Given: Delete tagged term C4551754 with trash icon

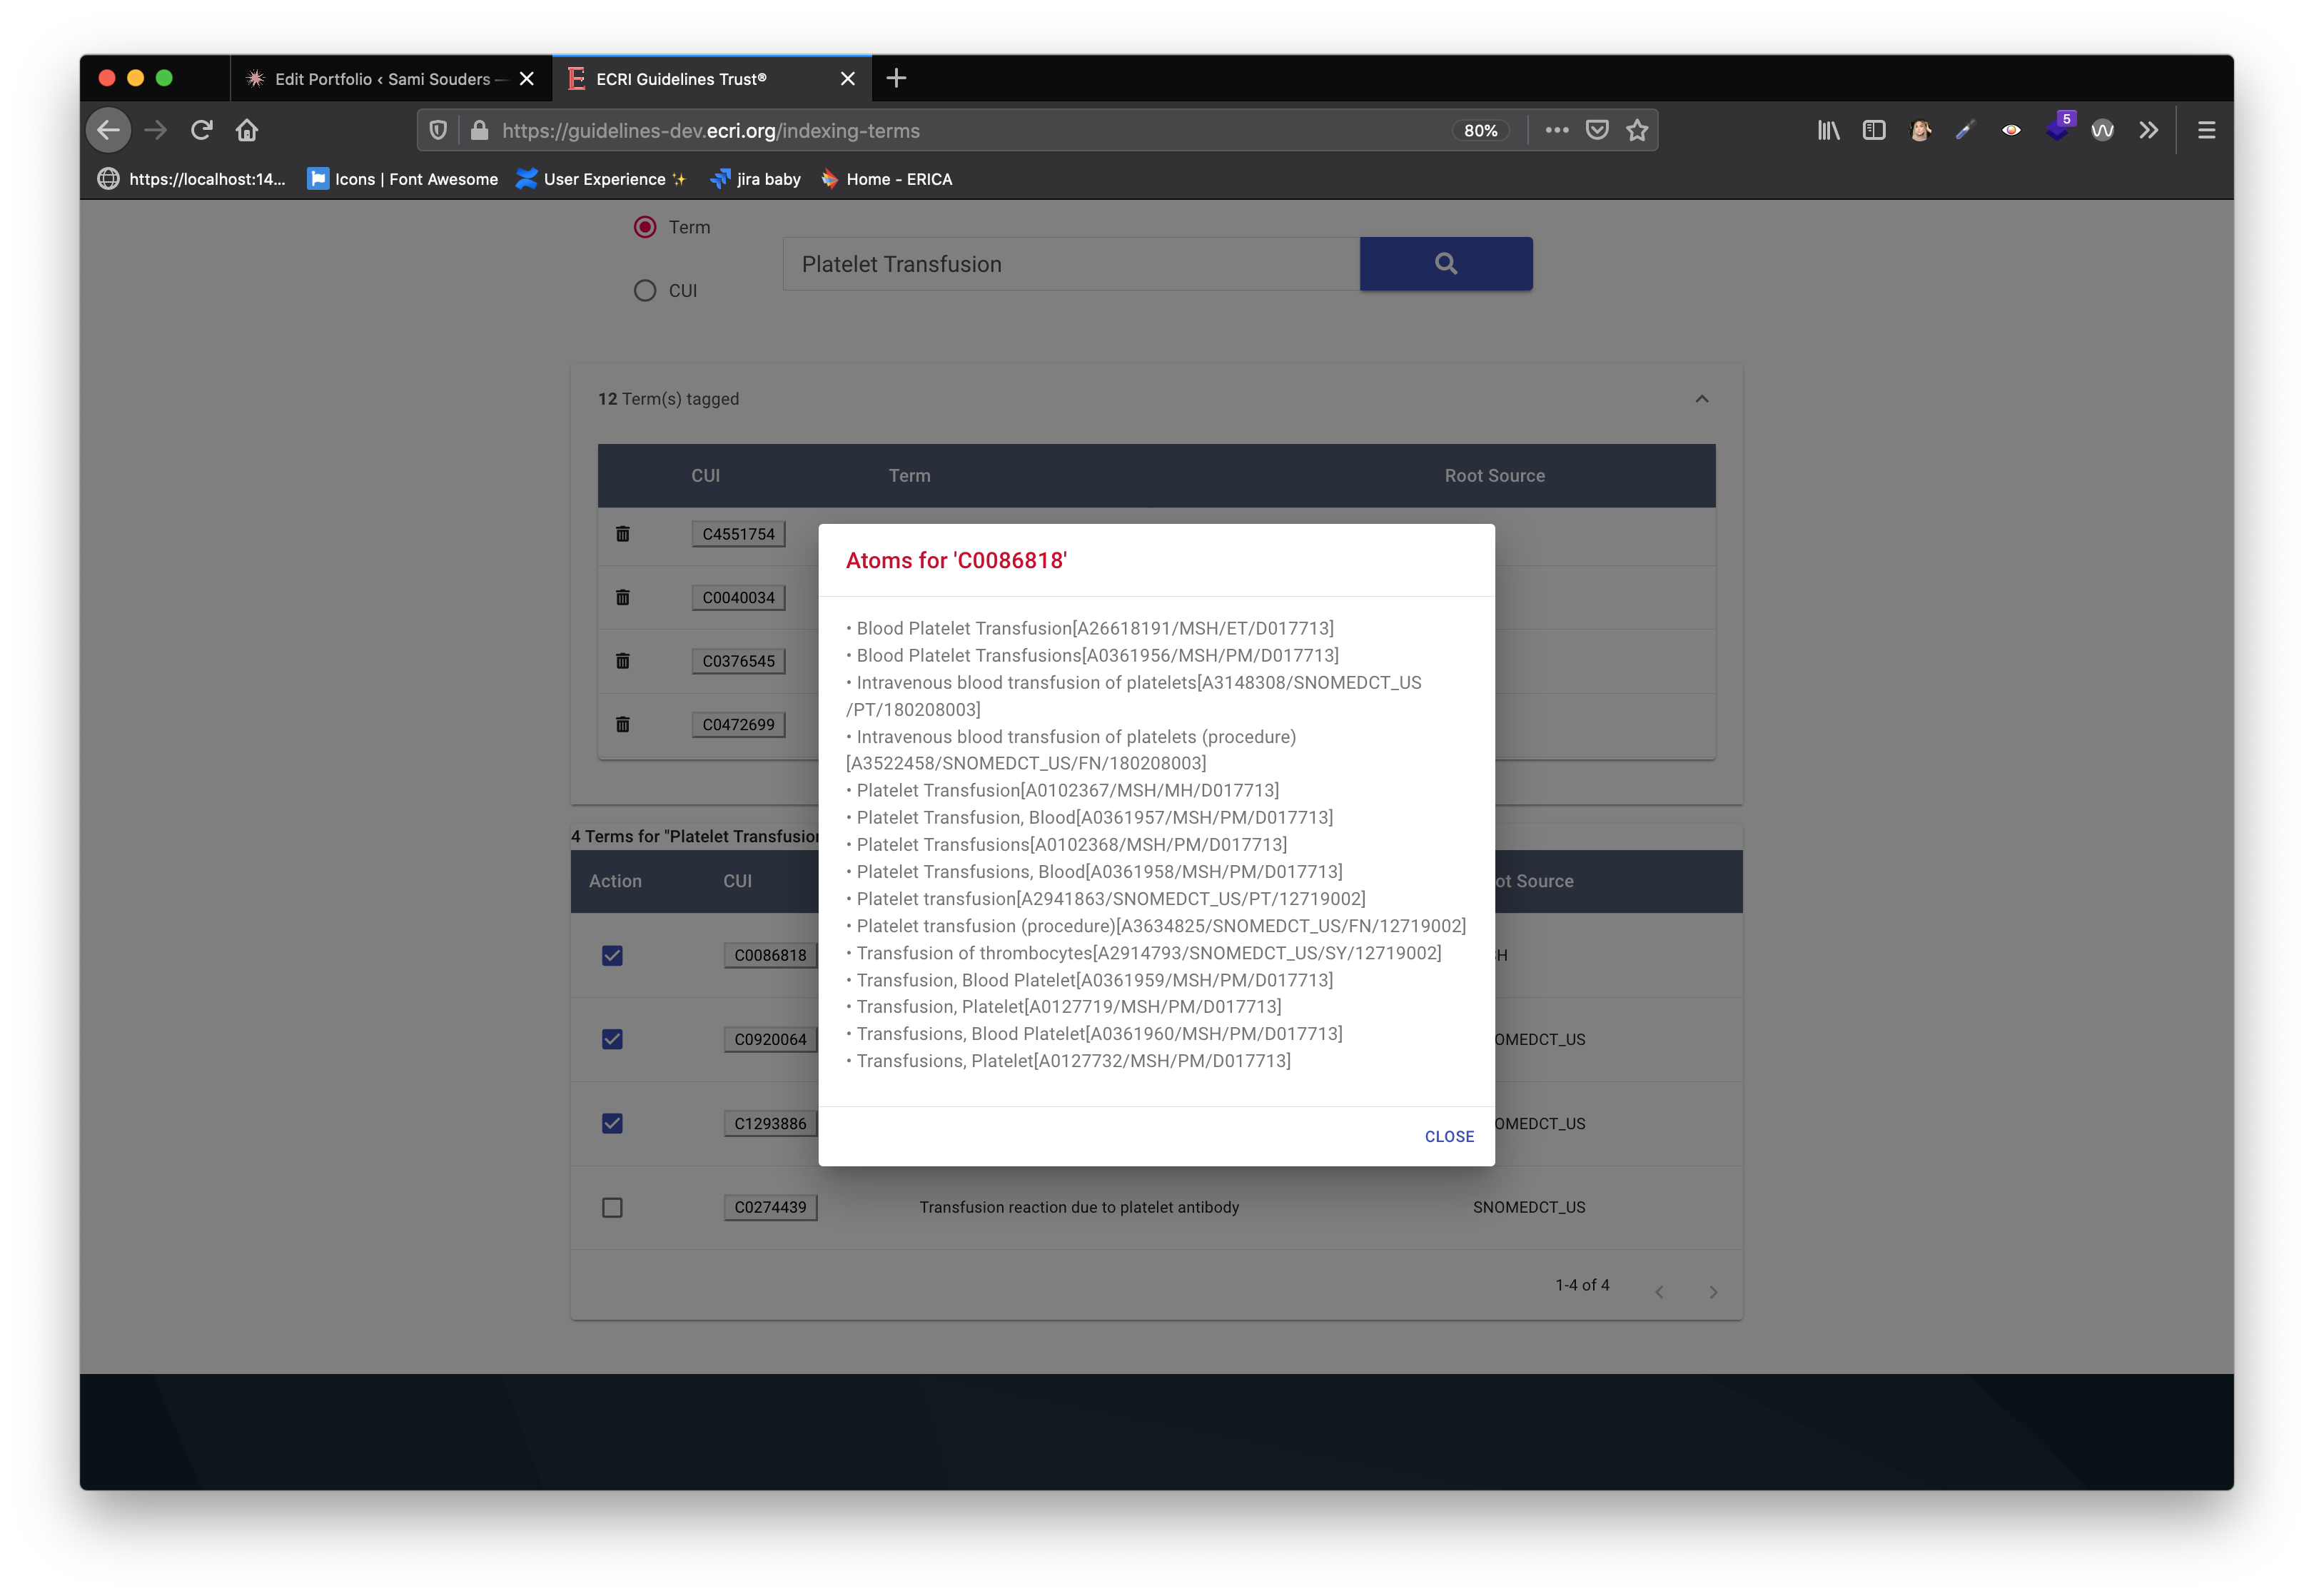Looking at the screenshot, I should click(x=622, y=534).
